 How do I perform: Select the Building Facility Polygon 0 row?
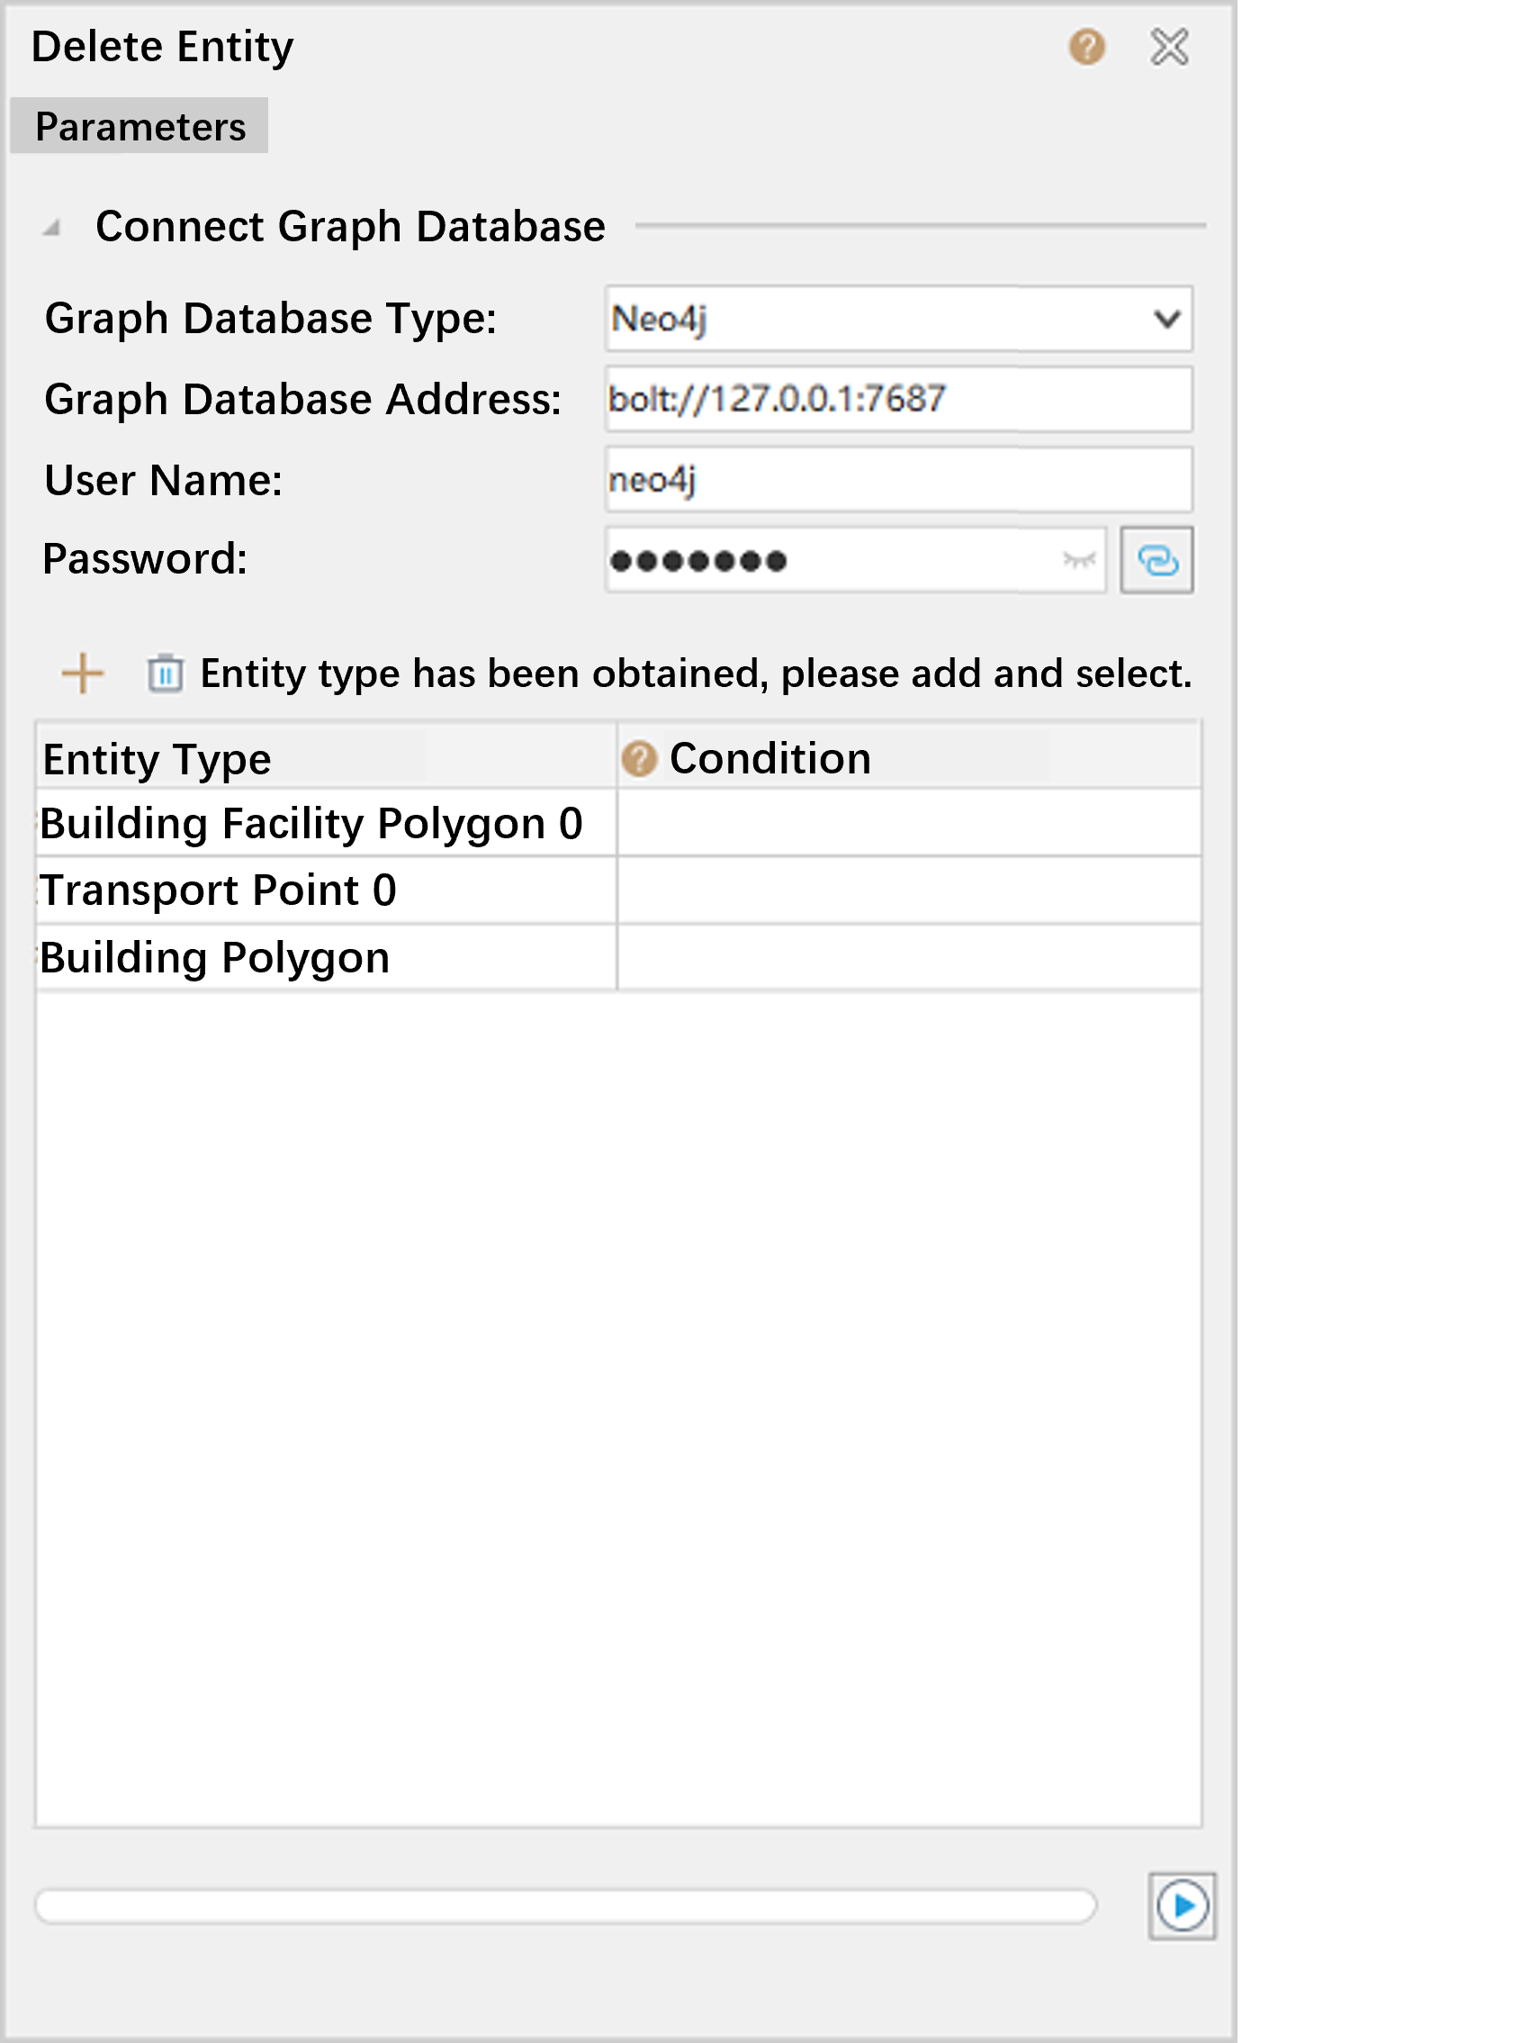[x=311, y=823]
